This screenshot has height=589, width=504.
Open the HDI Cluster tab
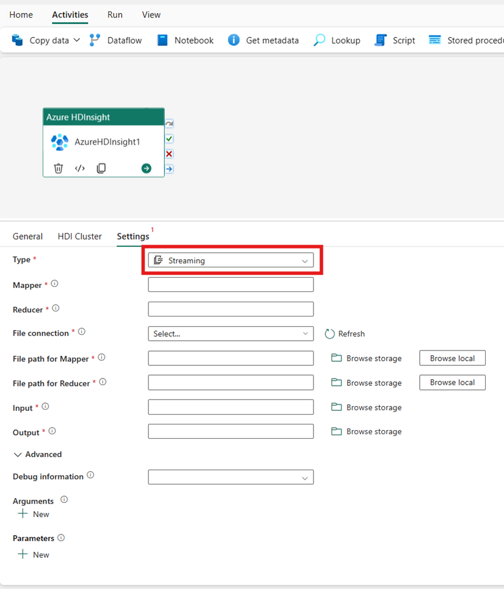pos(80,236)
